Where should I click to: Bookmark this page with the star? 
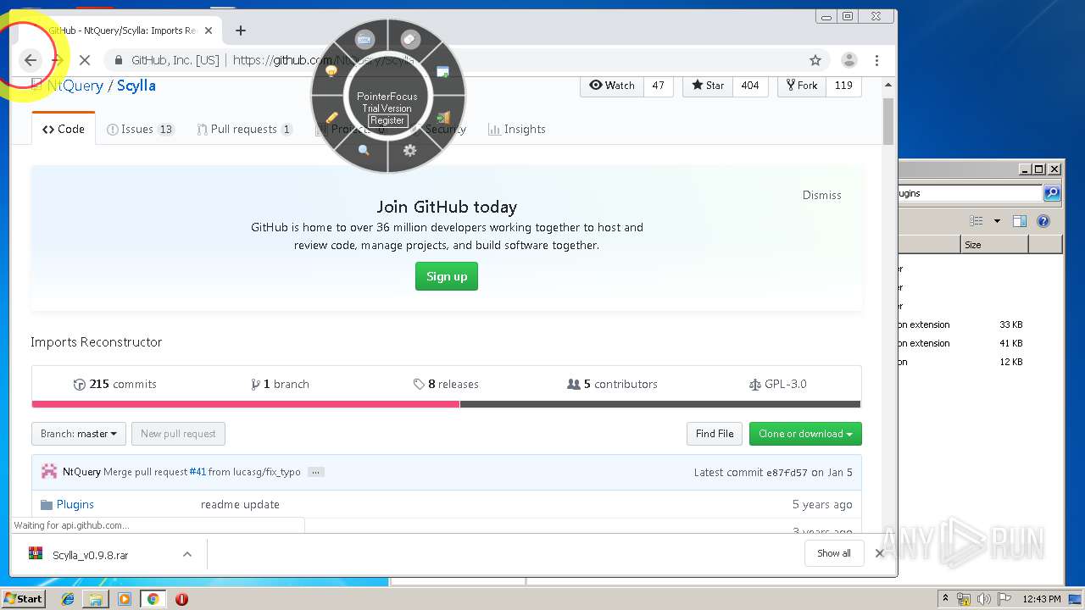pos(815,60)
